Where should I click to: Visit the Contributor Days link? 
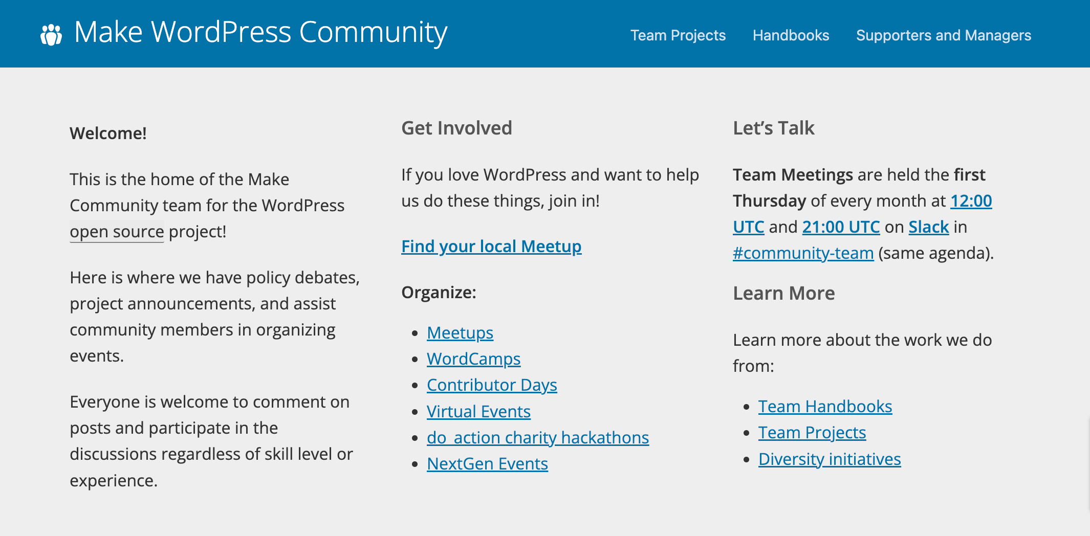tap(492, 385)
